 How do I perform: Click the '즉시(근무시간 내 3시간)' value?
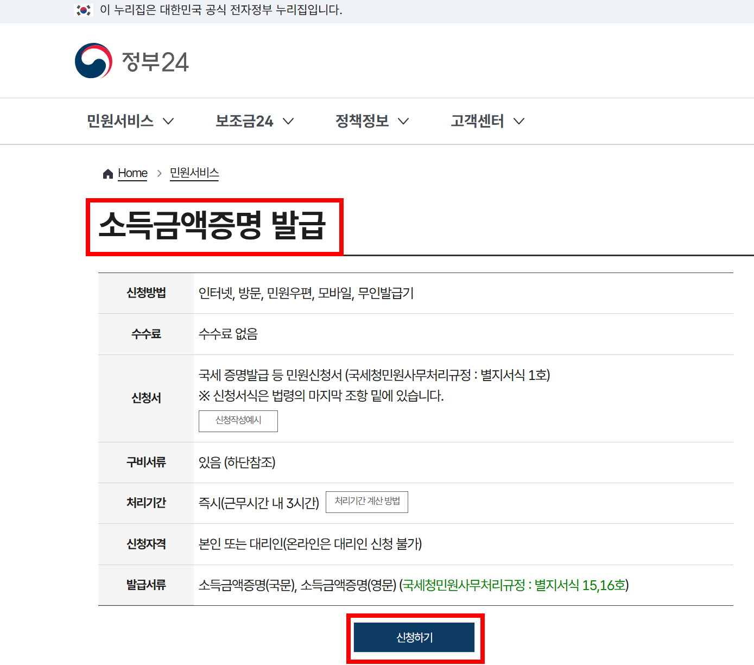point(259,503)
